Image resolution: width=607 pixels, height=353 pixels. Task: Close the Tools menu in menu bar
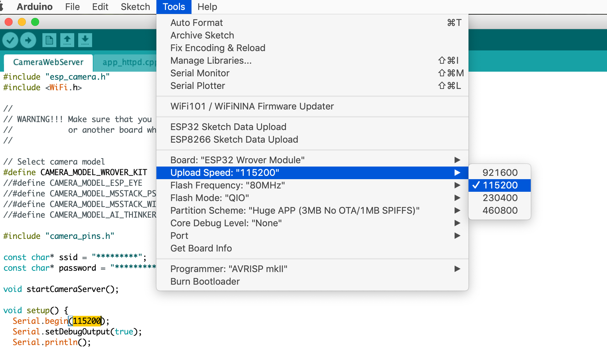tap(174, 7)
